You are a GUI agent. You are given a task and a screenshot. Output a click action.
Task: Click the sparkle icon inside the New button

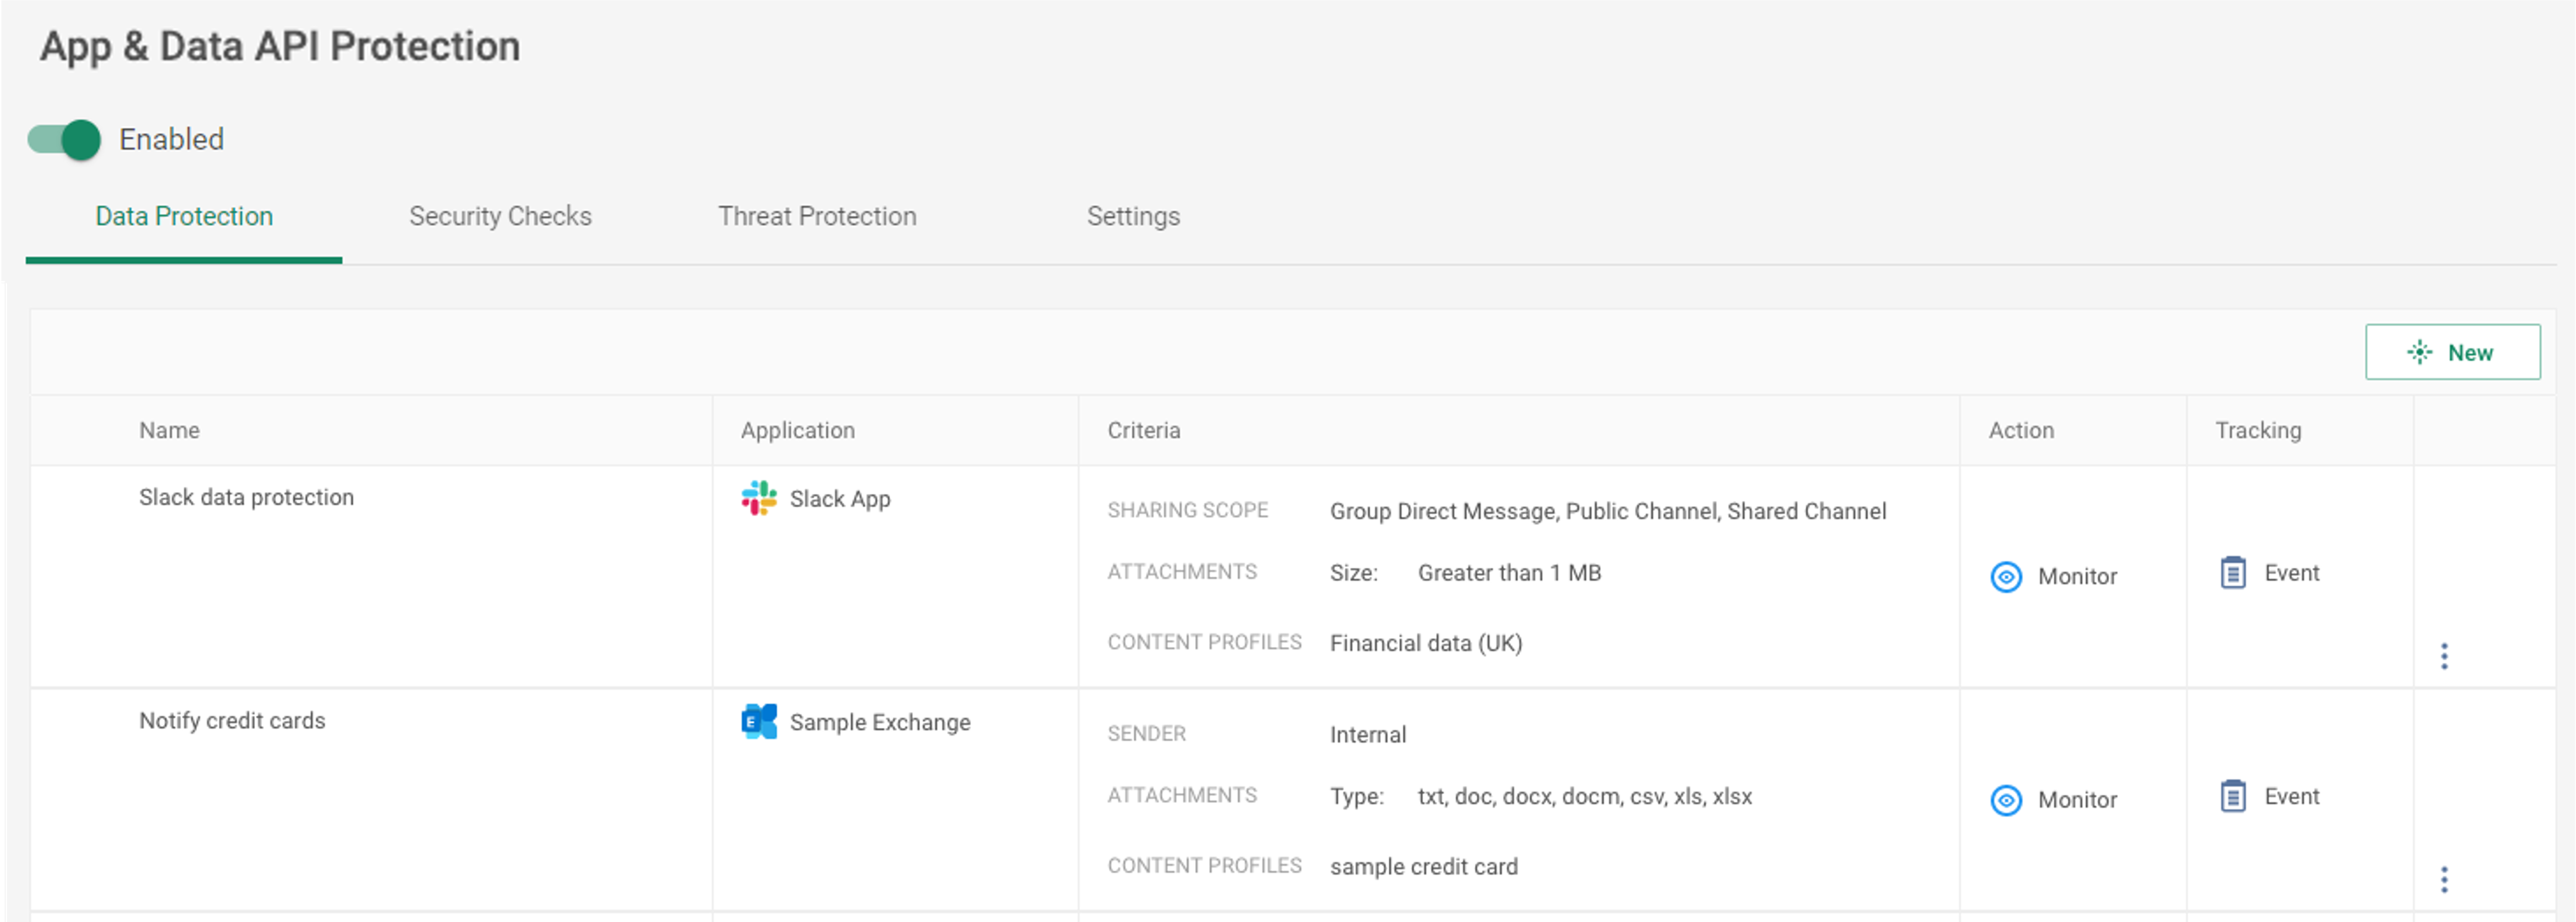2419,352
